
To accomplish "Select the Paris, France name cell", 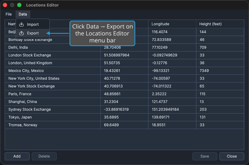I will click(53, 94).
